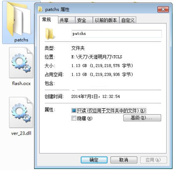The width and height of the screenshot is (174, 170).
Task: Click the folder icon in dialog title bar
Action: [x=40, y=9]
